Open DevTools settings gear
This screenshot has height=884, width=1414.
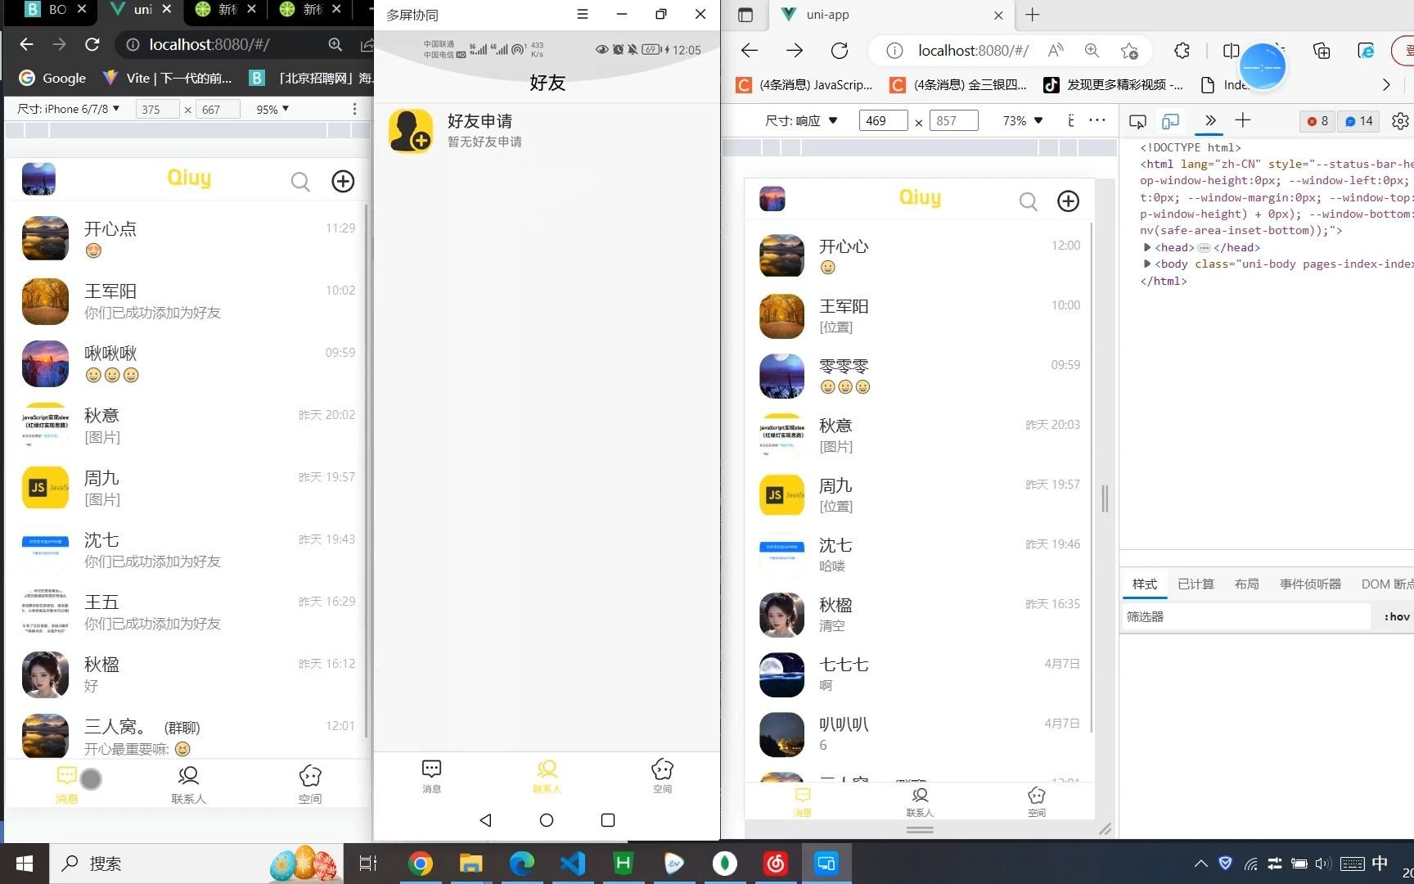click(x=1400, y=121)
